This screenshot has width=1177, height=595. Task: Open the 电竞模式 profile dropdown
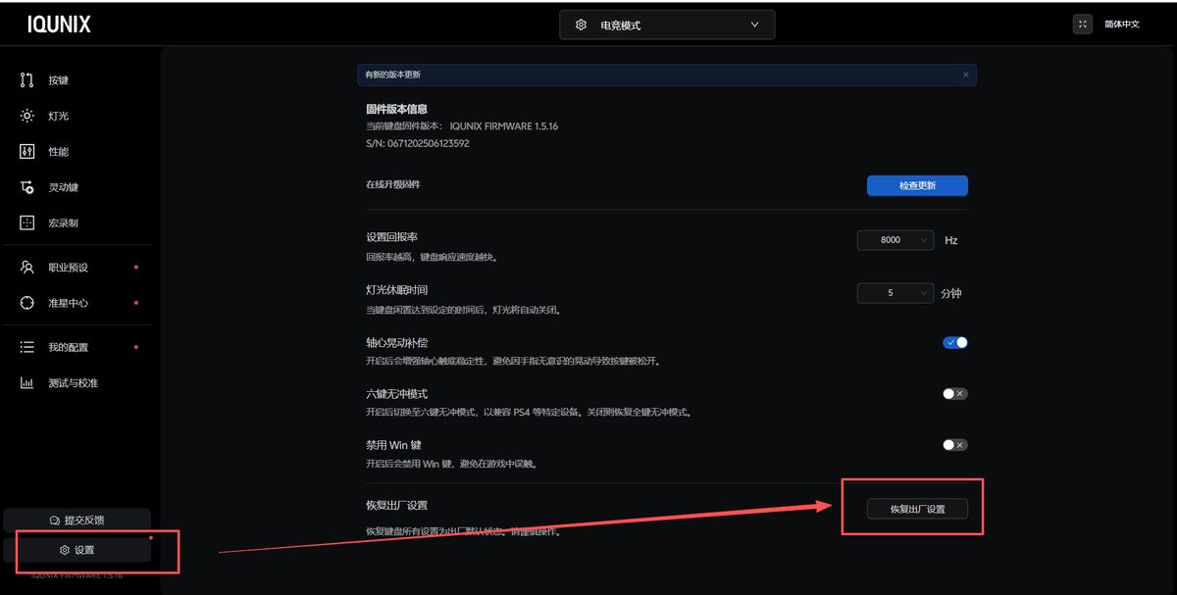(x=667, y=25)
